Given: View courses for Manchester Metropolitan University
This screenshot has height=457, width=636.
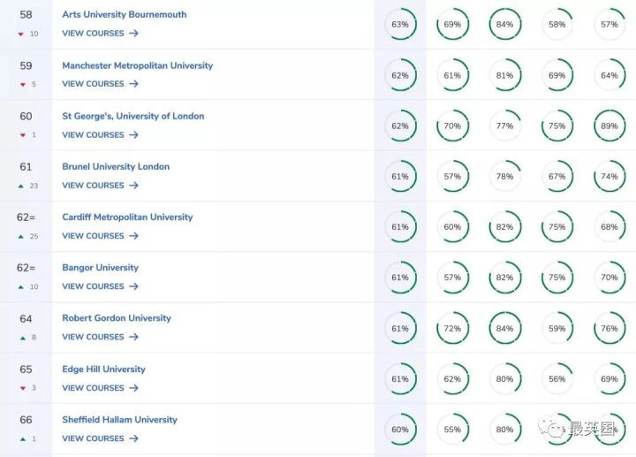Looking at the screenshot, I should pyautogui.click(x=93, y=84).
